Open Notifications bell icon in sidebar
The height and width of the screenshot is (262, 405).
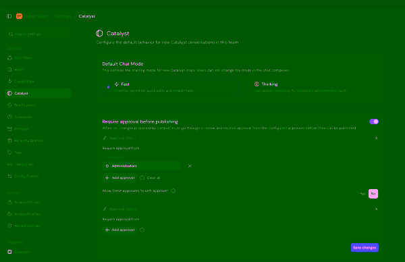pyautogui.click(x=10, y=105)
